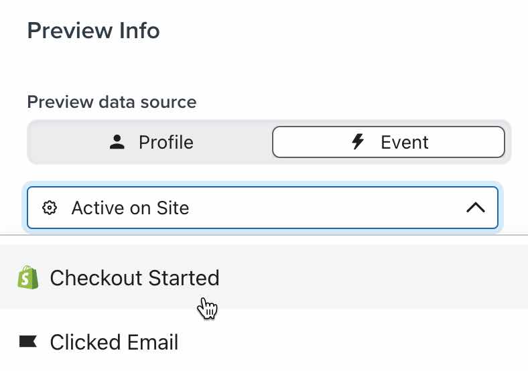Click the Profile label text

tap(166, 142)
